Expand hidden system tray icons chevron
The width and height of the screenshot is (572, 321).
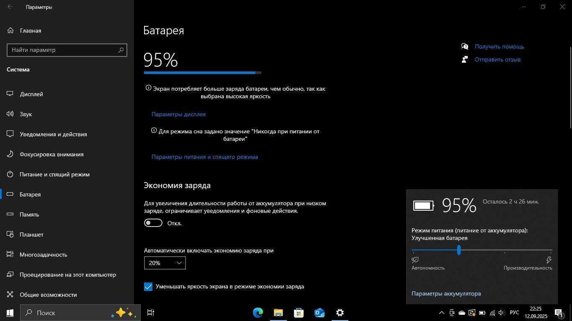pos(441,313)
